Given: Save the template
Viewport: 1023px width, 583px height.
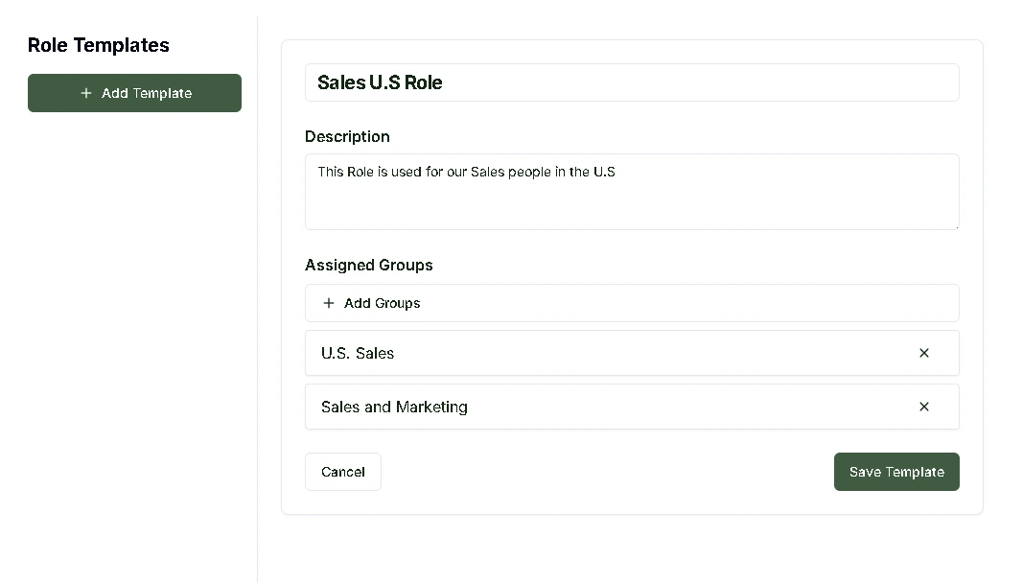Looking at the screenshot, I should pyautogui.click(x=896, y=472).
